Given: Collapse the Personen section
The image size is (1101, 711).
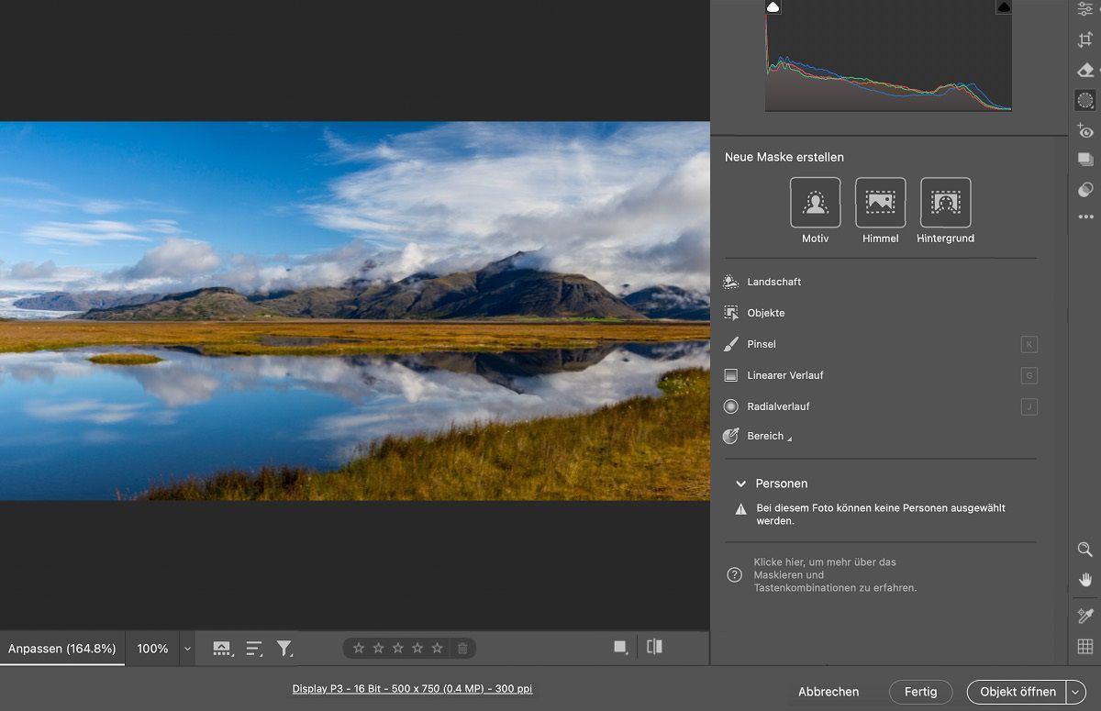Looking at the screenshot, I should pos(740,483).
